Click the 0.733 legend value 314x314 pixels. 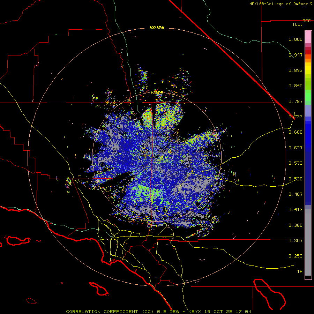tap(296, 117)
